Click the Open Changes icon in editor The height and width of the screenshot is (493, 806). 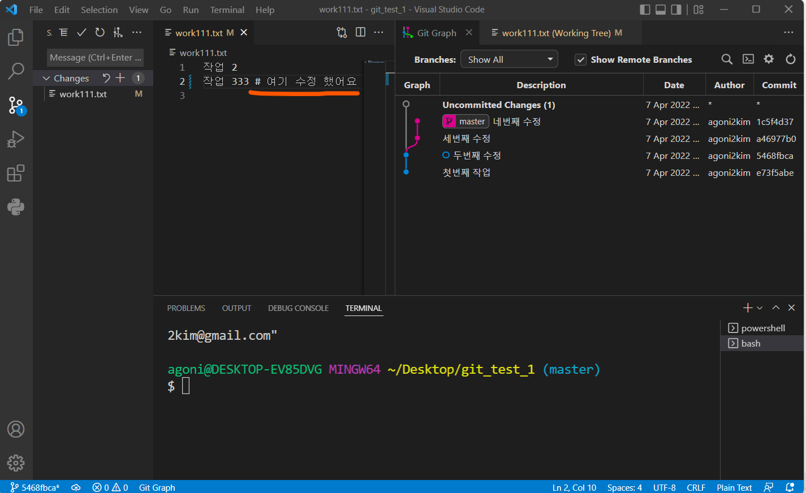(342, 33)
